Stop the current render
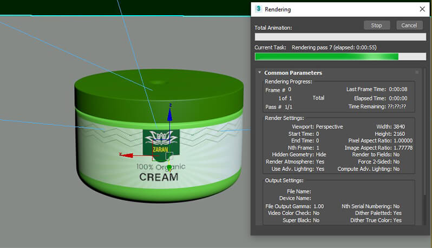This screenshot has width=432, height=248. click(x=376, y=25)
